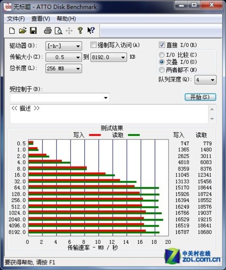Click the write value 16787
226x270 pixels.
(x=182, y=232)
